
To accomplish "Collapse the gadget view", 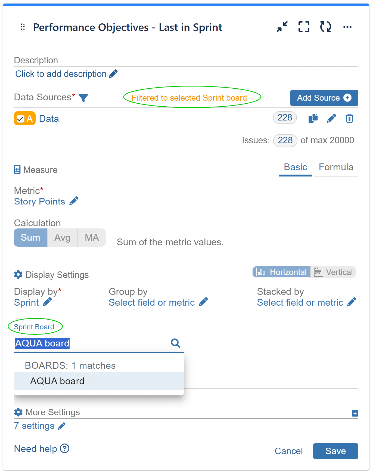I will click(282, 27).
